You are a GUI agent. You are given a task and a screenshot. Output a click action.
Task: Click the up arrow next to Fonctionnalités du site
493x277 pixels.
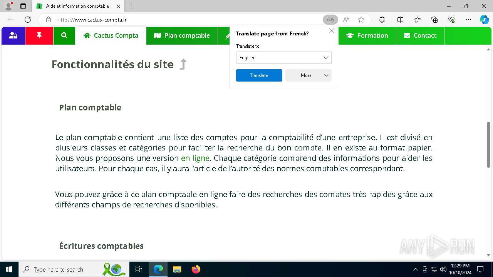pos(183,64)
